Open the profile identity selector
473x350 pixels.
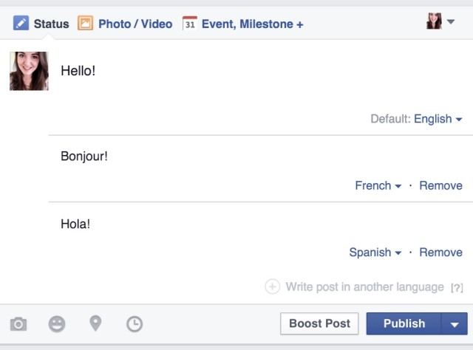click(x=440, y=22)
